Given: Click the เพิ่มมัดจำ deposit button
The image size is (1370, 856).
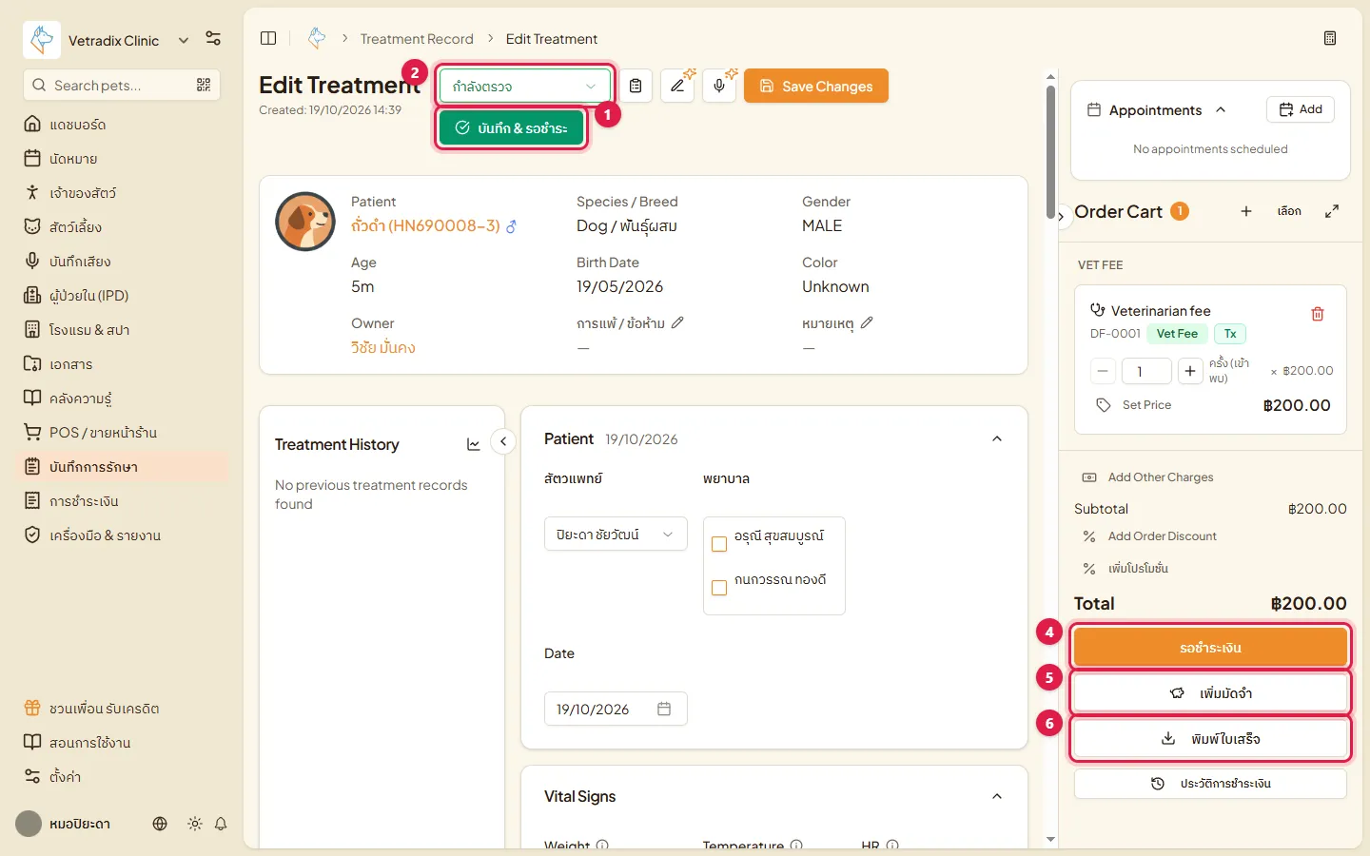Looking at the screenshot, I should click(1210, 693).
